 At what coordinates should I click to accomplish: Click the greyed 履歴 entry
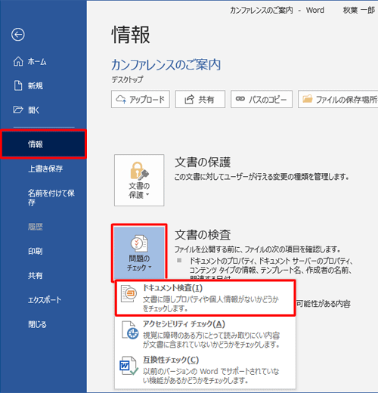coord(43,227)
